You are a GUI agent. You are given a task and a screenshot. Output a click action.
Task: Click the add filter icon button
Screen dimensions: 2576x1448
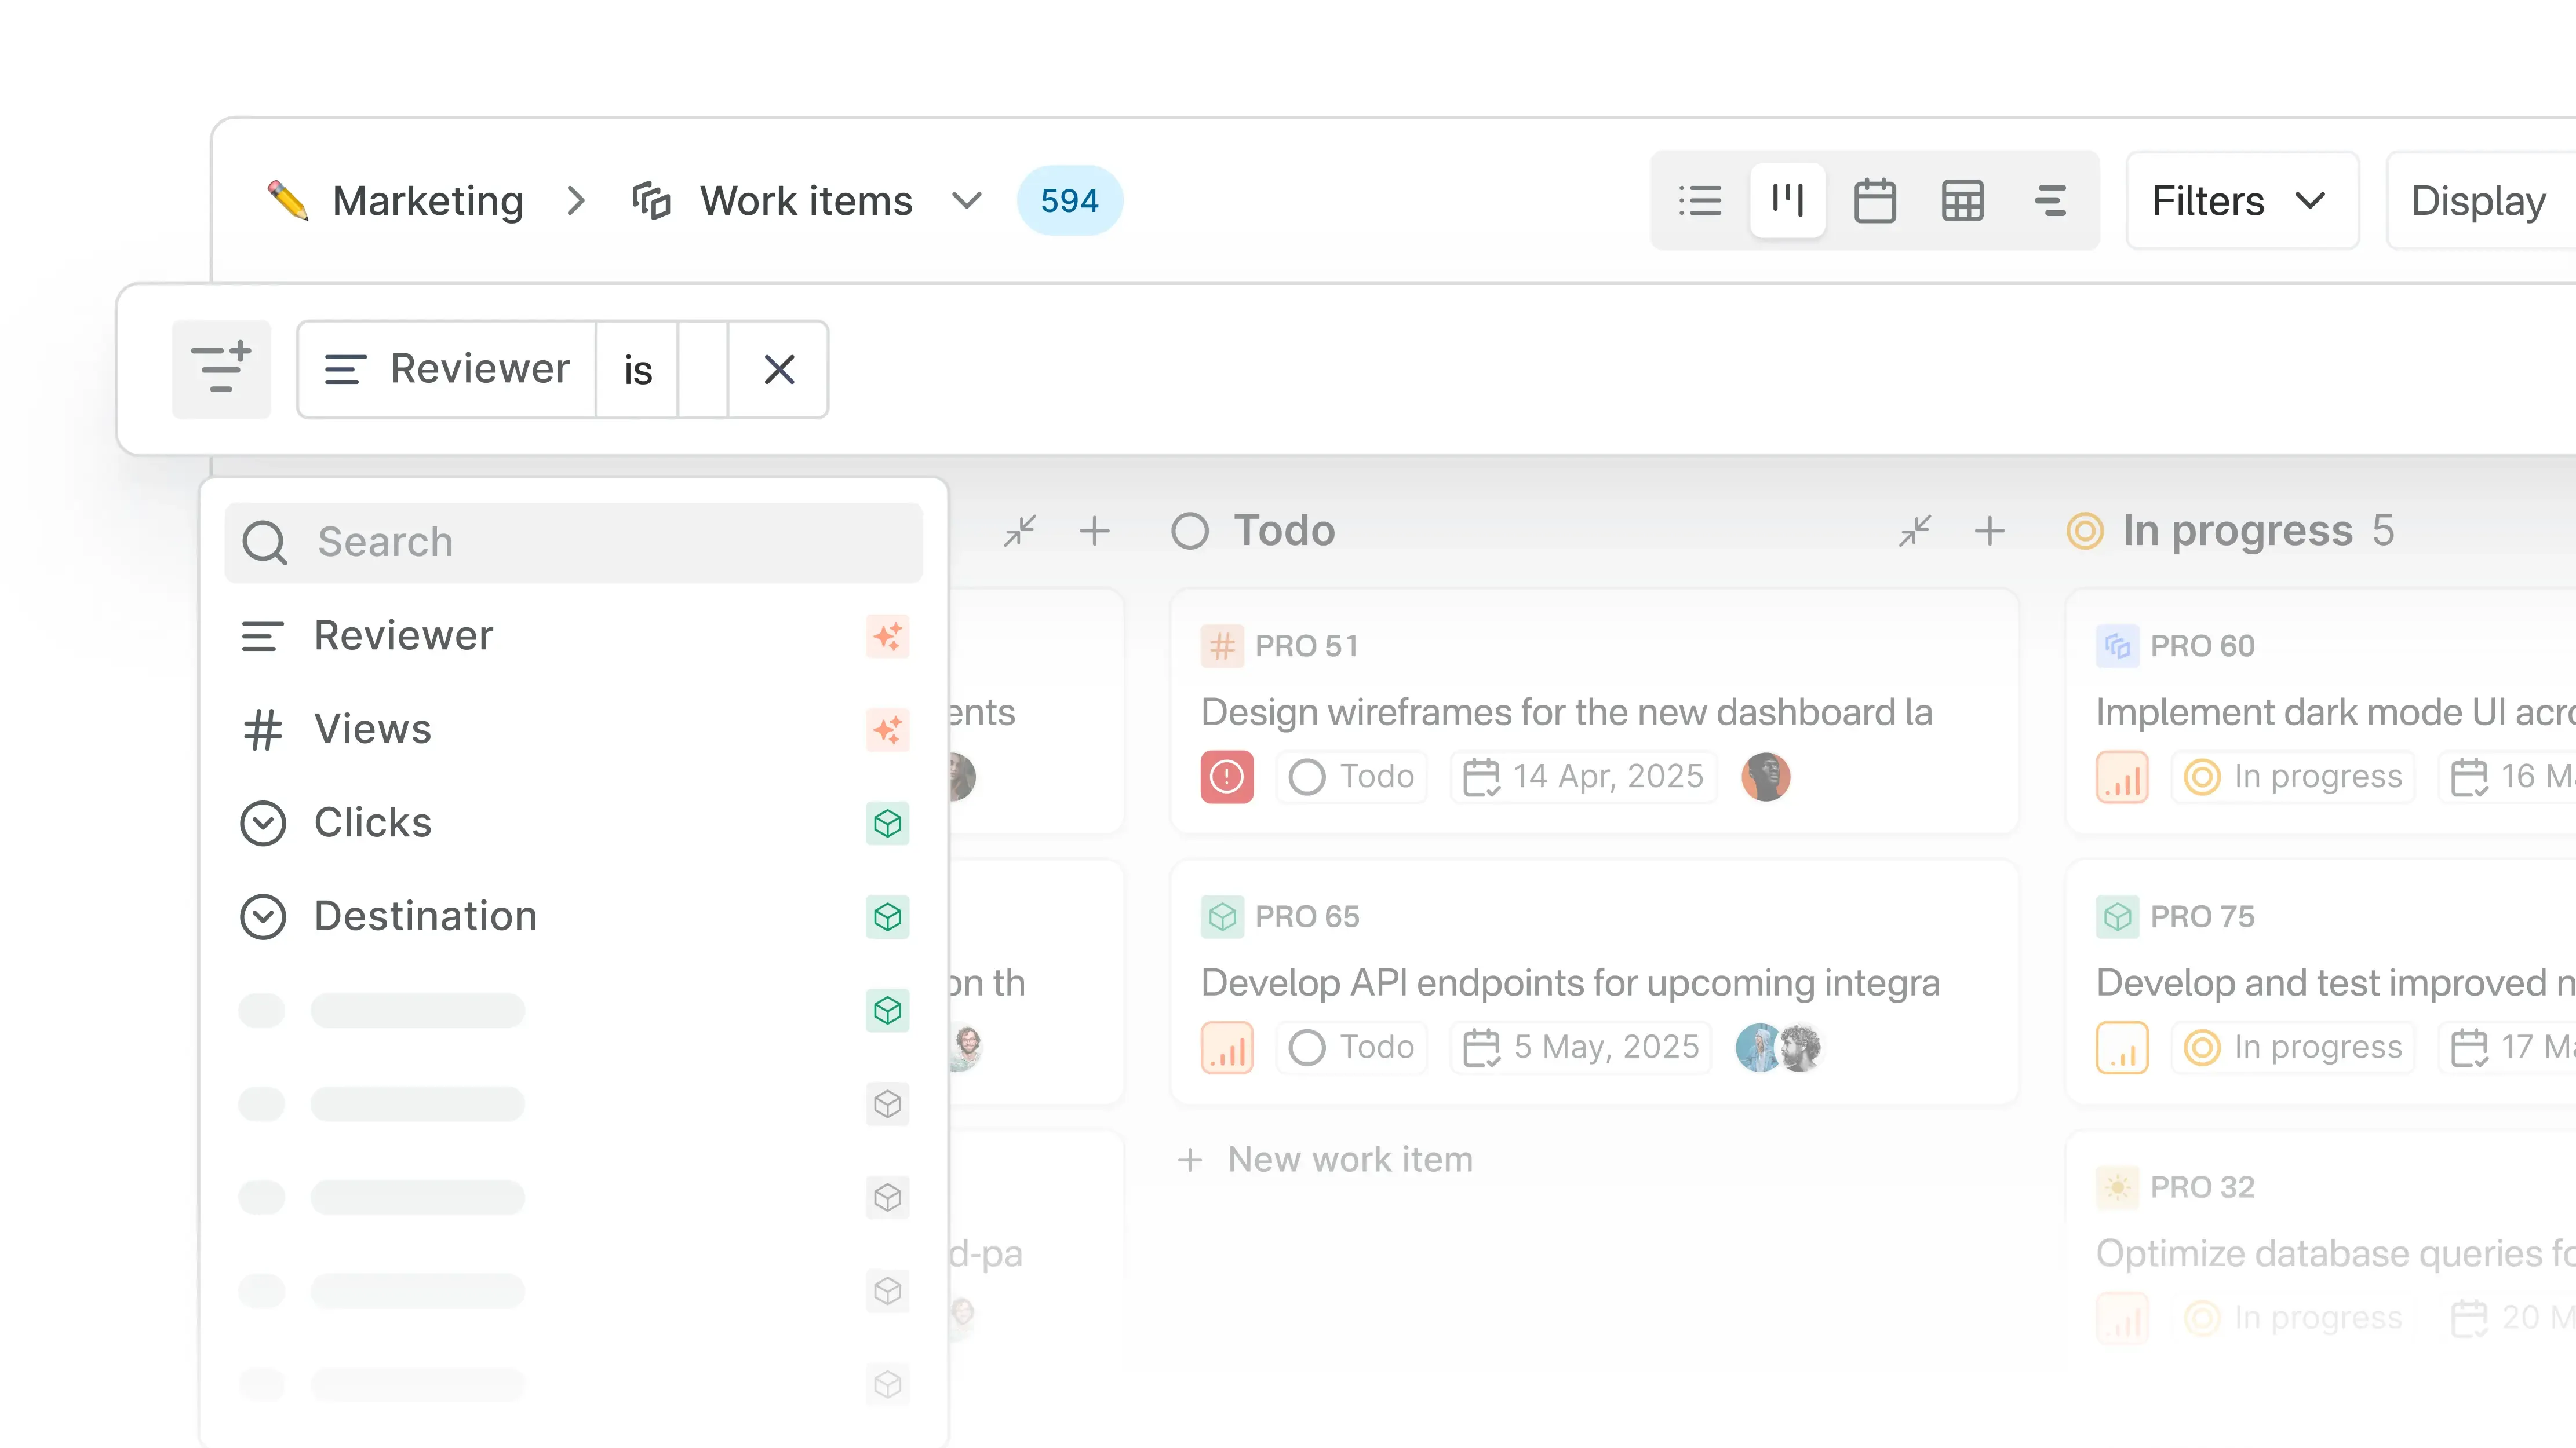coord(221,369)
